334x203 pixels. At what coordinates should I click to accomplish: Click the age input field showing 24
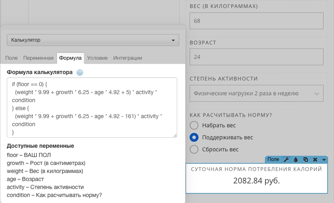pos(257,57)
